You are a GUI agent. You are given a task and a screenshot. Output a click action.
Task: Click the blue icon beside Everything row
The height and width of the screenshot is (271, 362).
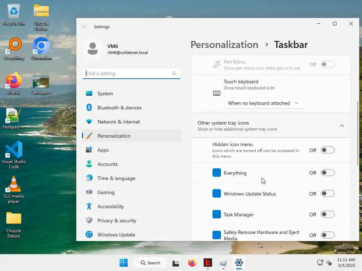[x=217, y=173]
